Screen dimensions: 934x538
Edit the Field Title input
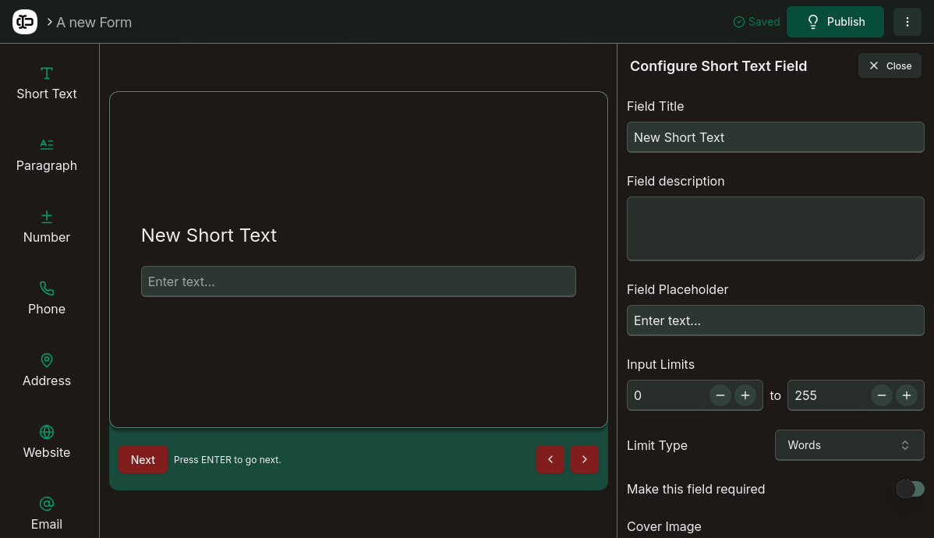(776, 137)
